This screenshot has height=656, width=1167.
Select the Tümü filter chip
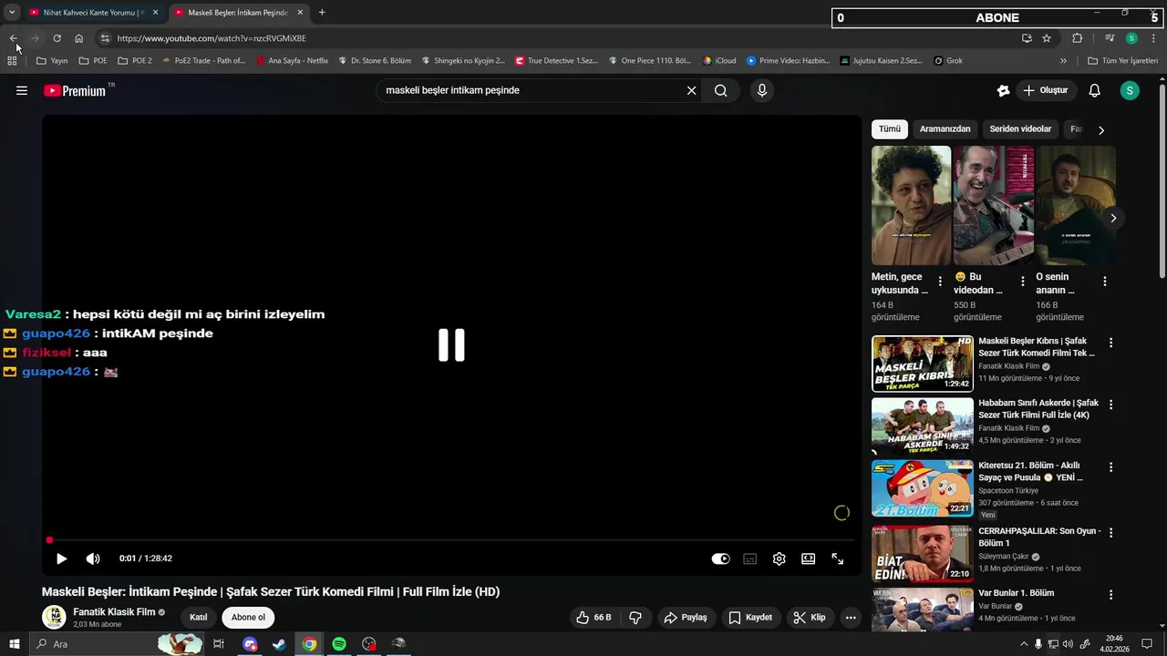point(889,129)
